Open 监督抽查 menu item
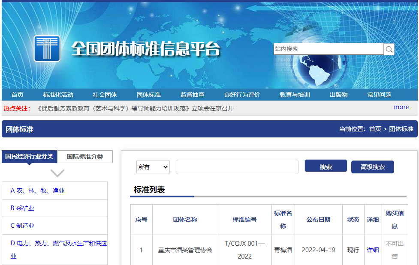Viewport: 419px width, 265px height. (x=193, y=95)
